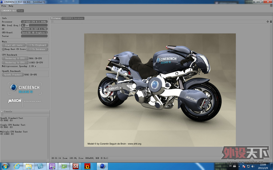Click the empty Tester name field
Image resolution: width=273 pixels, height=170 pixels.
(34, 36)
